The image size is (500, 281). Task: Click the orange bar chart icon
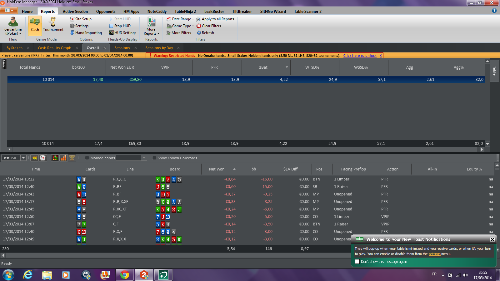tap(63, 158)
